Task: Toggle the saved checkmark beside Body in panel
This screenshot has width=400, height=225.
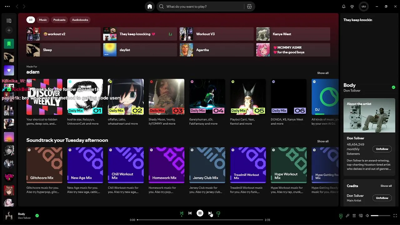Action: [393, 87]
